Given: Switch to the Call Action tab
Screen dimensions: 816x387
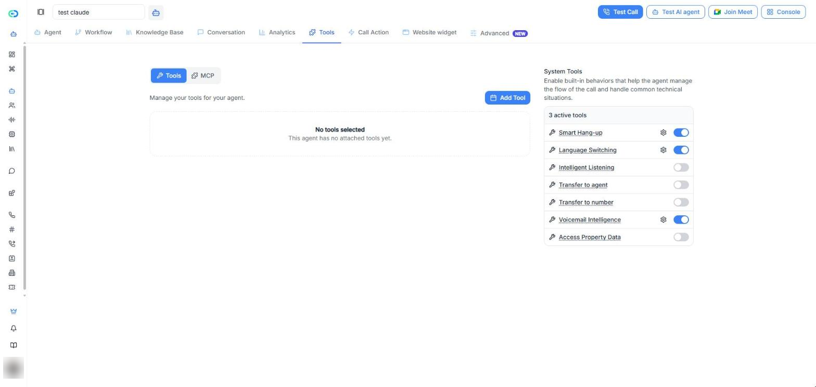Looking at the screenshot, I should 368,32.
